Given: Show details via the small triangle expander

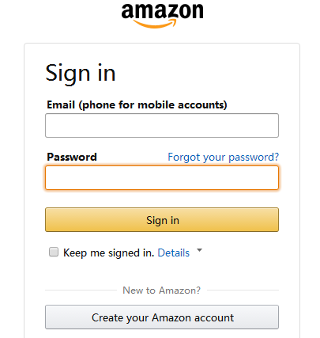Looking at the screenshot, I should tap(200, 250).
